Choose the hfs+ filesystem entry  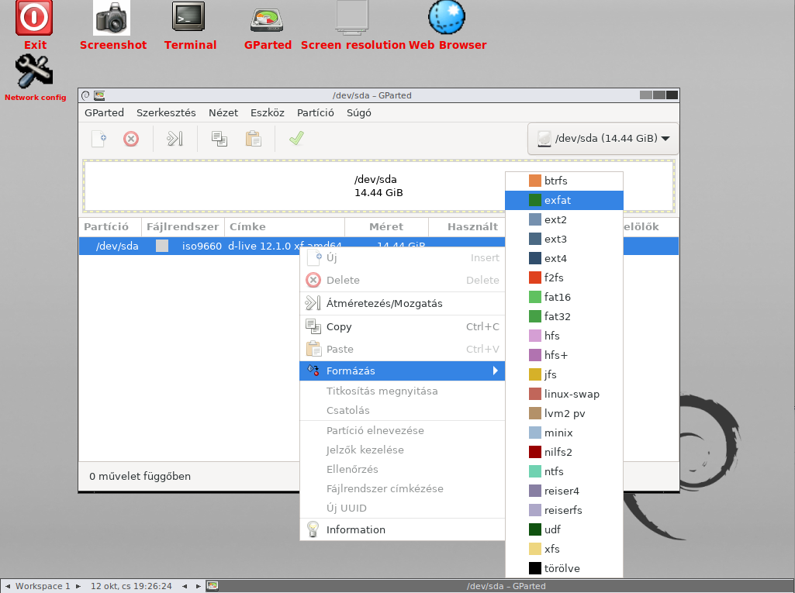[564, 355]
